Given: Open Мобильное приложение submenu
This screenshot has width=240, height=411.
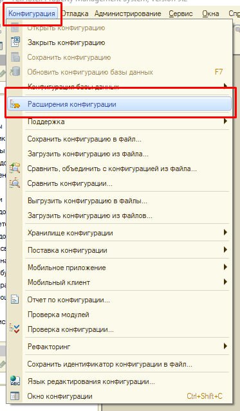Looking at the screenshot, I should pos(67,268).
